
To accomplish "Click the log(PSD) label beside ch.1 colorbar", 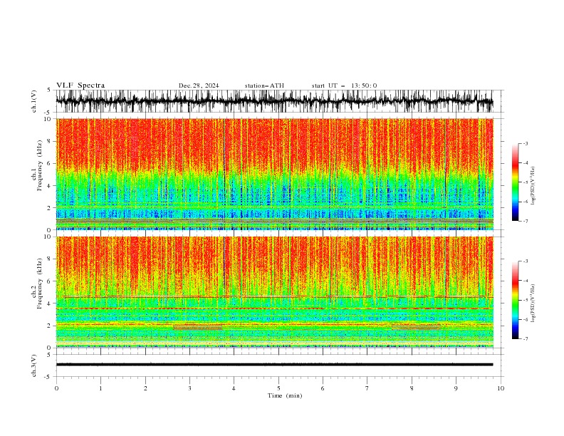I will tap(533, 186).
